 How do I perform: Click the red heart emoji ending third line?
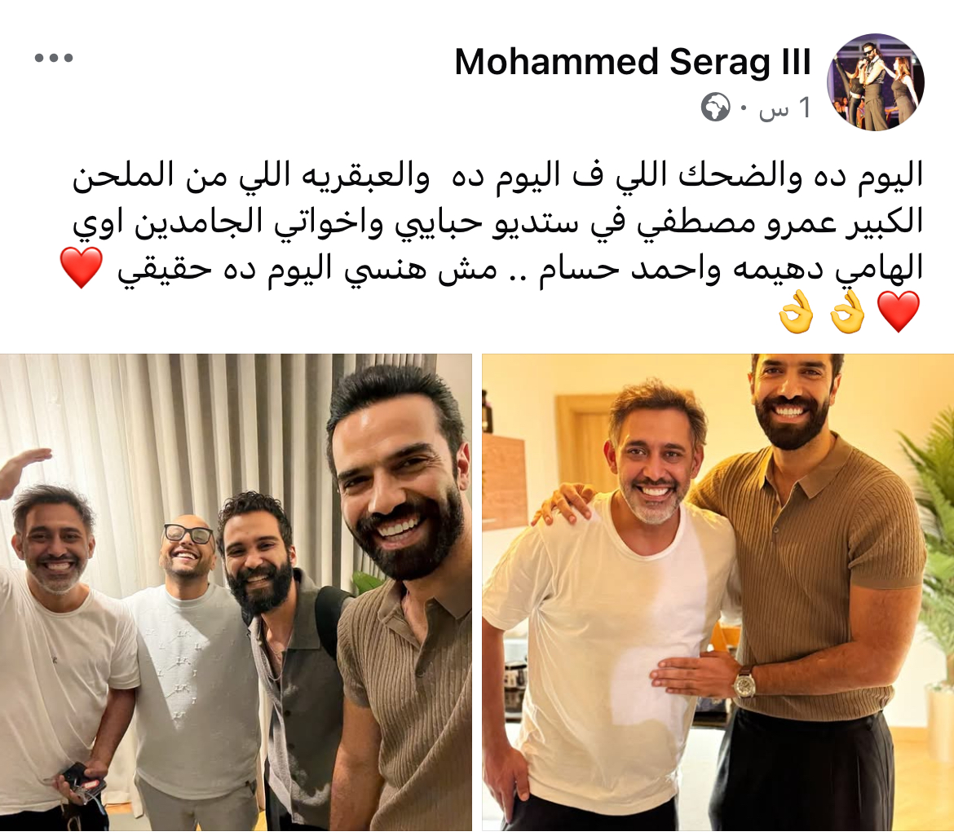82,268
